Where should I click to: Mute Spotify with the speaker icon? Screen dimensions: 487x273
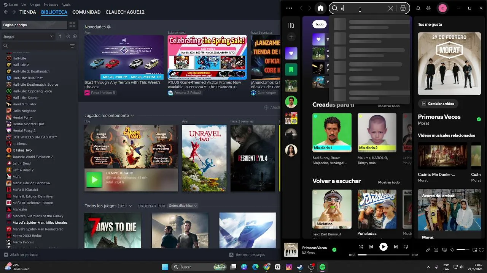tap(452, 250)
